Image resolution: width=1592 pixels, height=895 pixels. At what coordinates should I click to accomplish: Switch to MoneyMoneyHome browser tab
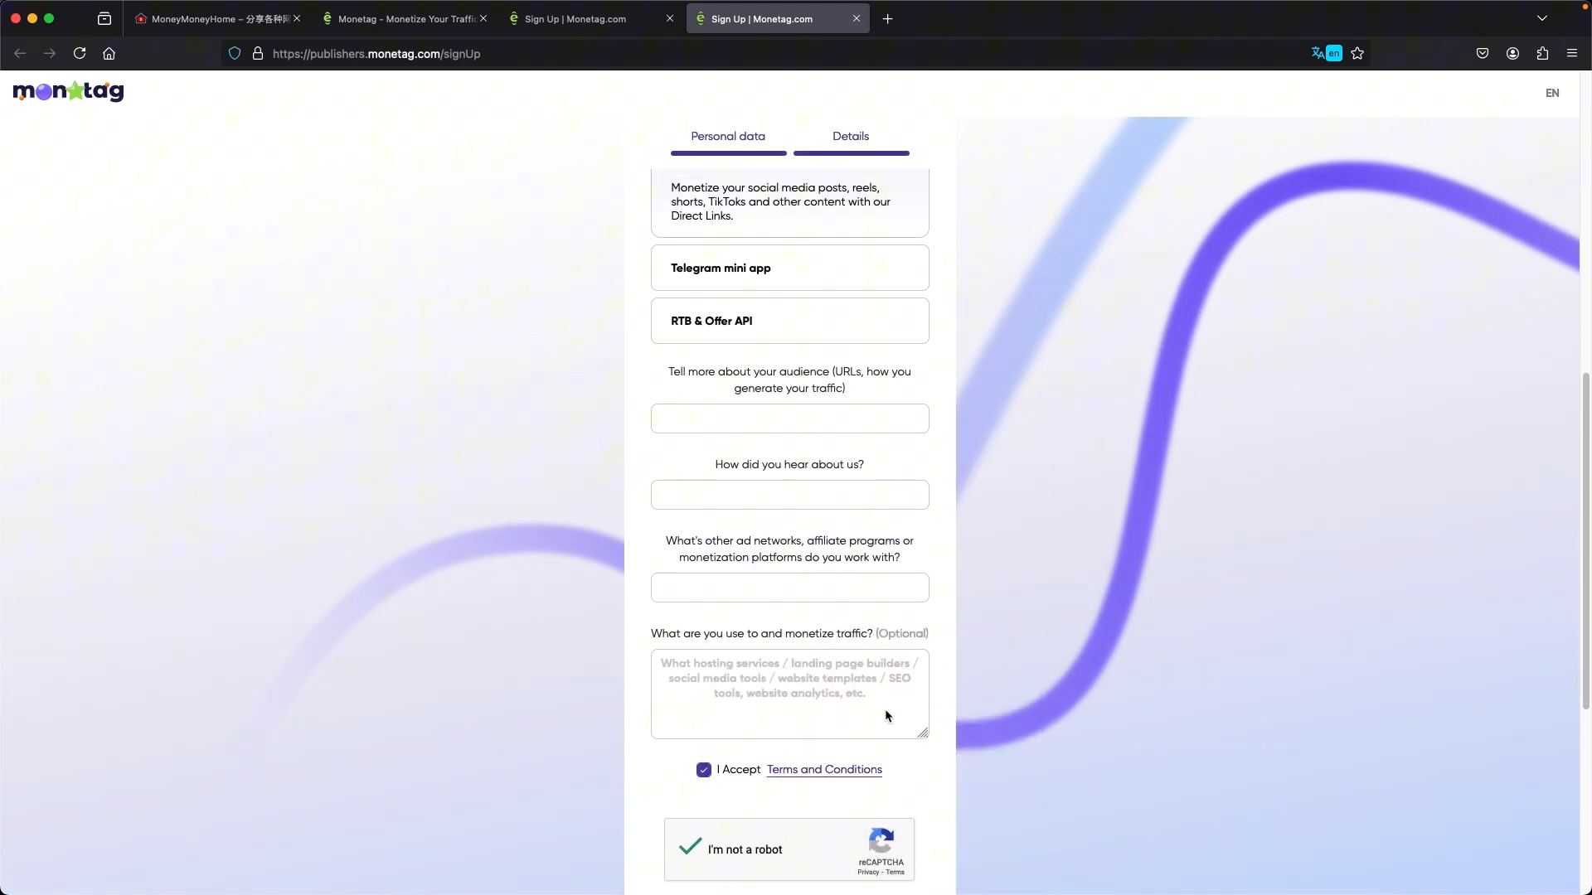(211, 18)
